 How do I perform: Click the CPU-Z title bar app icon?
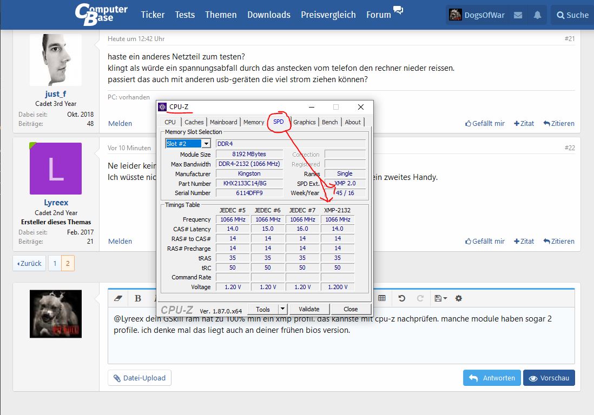pos(162,107)
